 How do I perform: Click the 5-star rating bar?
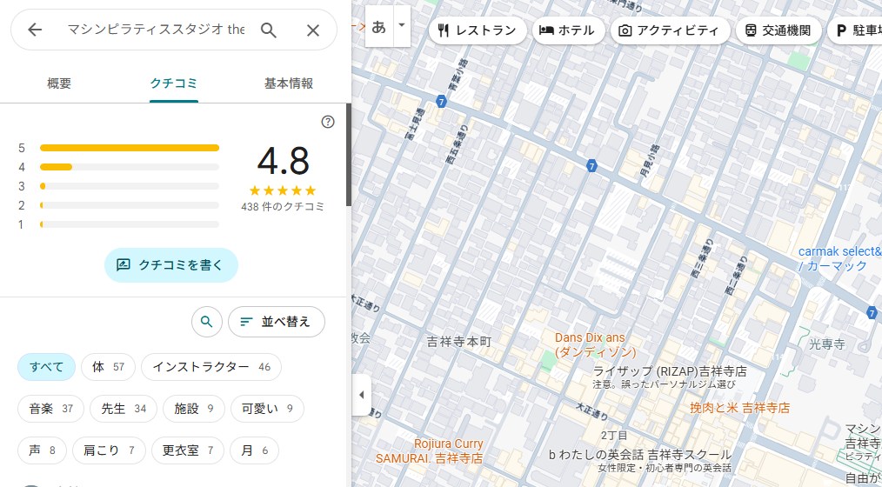[x=129, y=148]
